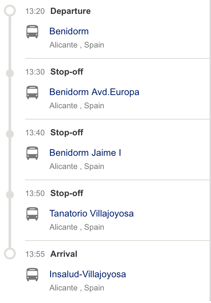Click the bus icon for Benidorm Avd.Europa

32,92
